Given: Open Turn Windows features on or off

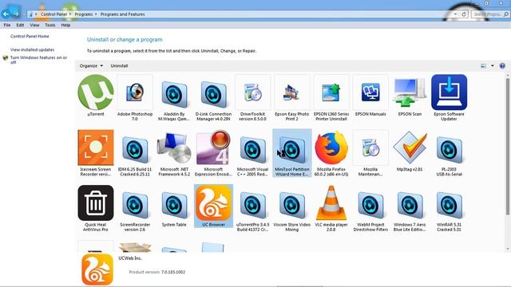Looking at the screenshot, I should point(38,60).
